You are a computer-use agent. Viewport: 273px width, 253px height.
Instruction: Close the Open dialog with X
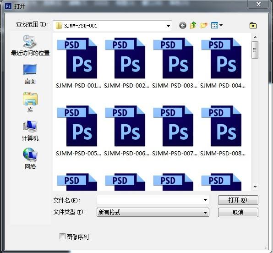258,4
